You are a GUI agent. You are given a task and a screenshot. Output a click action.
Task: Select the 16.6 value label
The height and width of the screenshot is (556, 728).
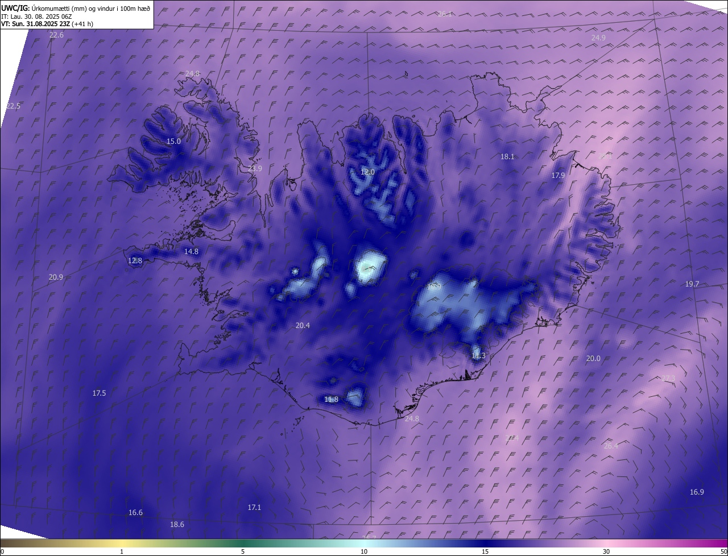pyautogui.click(x=135, y=513)
